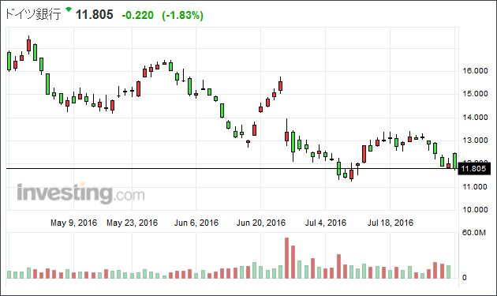Select the Jul 4, 2016 date label
Image resolution: width=497 pixels, height=296 pixels.
[326, 223]
